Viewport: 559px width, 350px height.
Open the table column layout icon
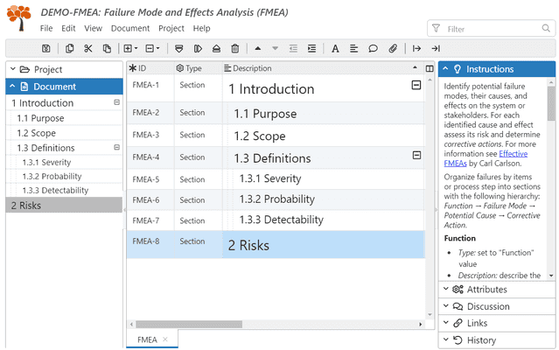point(430,68)
